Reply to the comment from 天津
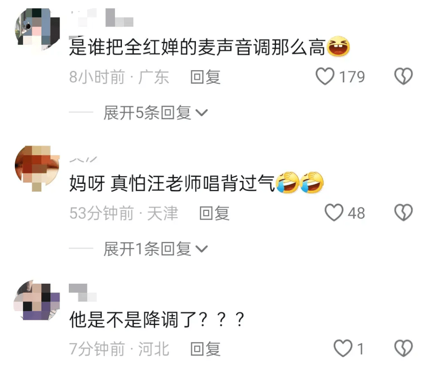This screenshot has height=366, width=431. [x=214, y=213]
